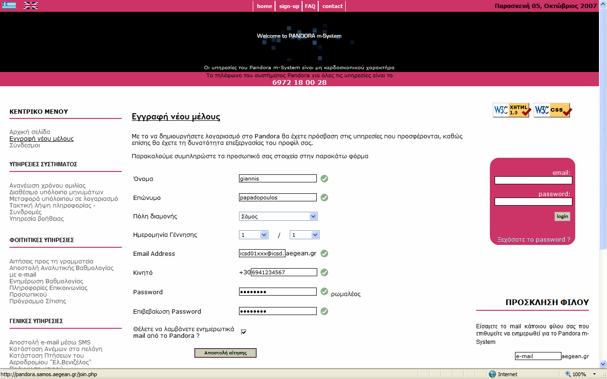607x379 pixels.
Task: Submit form with Αποστολή αίτησης button
Action: (225, 353)
